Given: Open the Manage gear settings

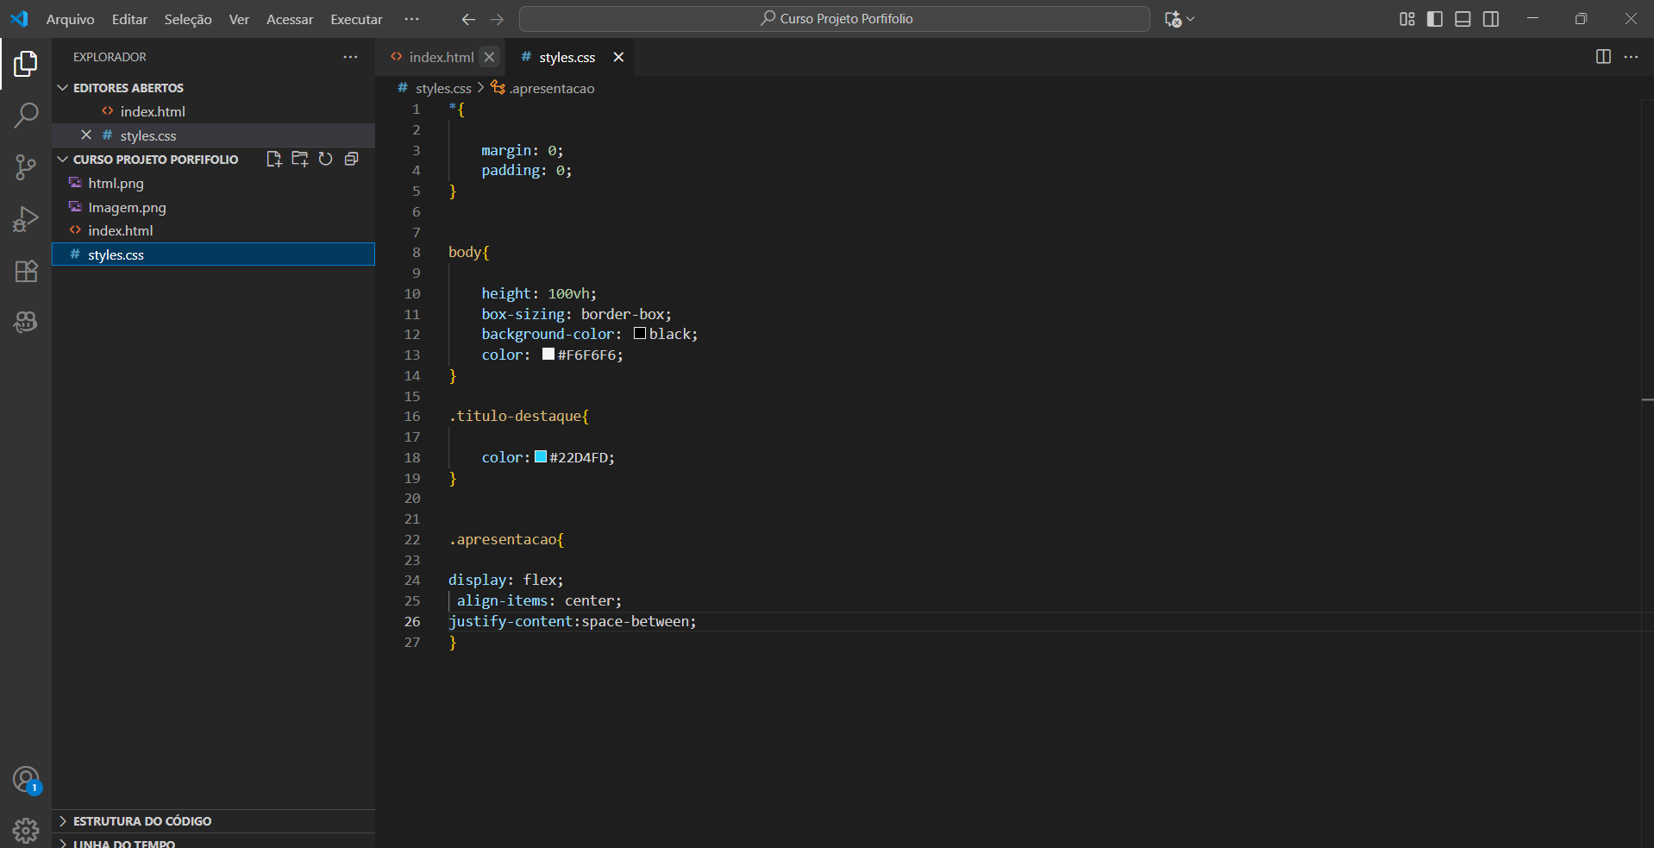Looking at the screenshot, I should pos(26,830).
